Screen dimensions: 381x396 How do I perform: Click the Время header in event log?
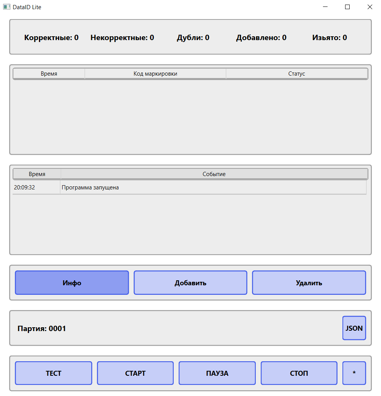[36, 174]
